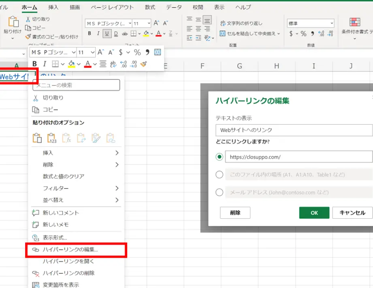Toggle bold on the mini toolbar

tap(34, 64)
